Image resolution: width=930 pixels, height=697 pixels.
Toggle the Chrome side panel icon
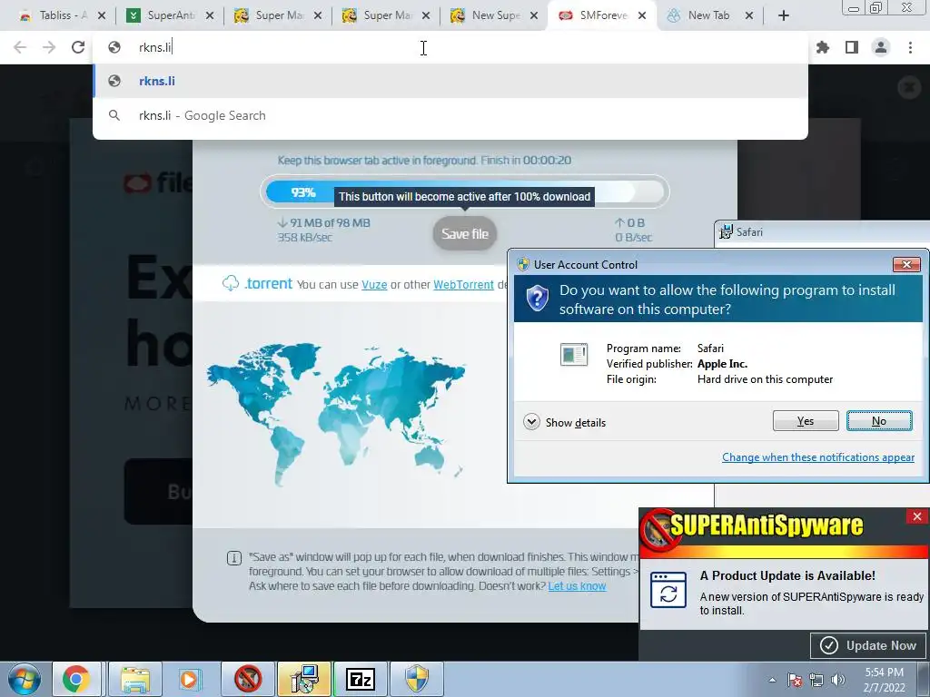tap(852, 47)
